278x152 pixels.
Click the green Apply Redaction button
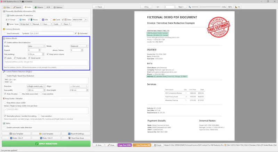[x=46, y=144]
